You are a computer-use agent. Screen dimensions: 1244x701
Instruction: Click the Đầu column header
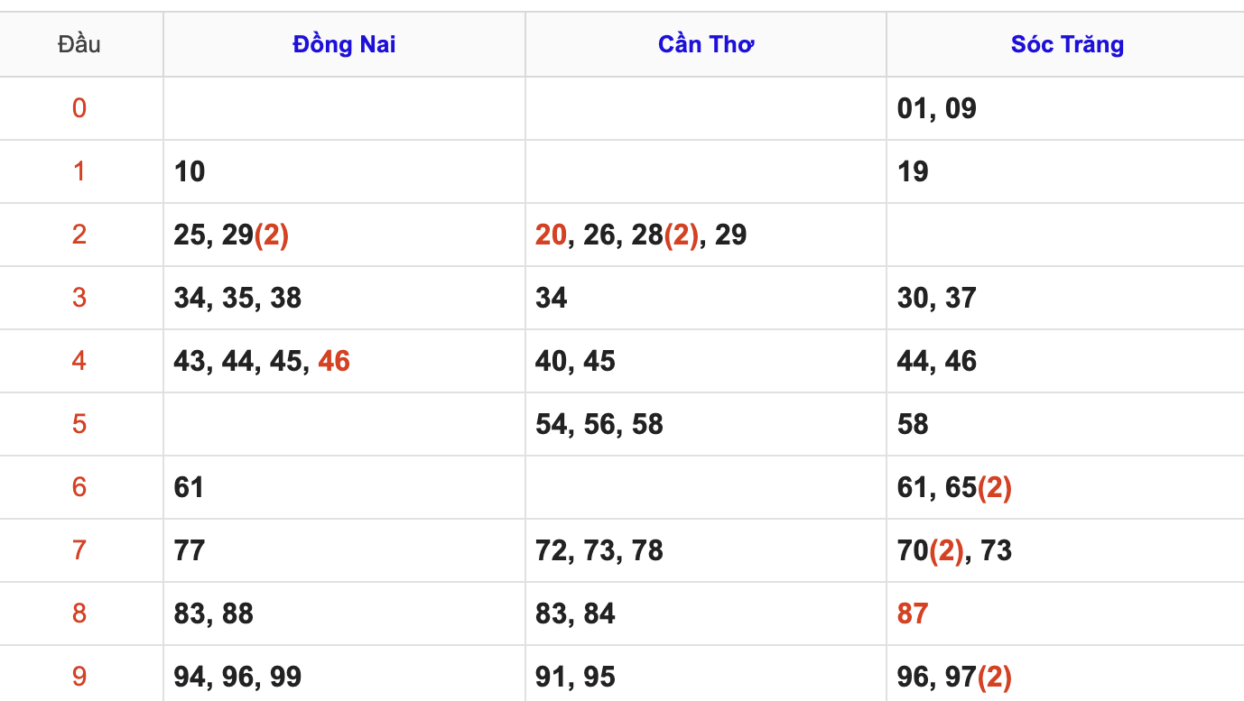point(79,44)
